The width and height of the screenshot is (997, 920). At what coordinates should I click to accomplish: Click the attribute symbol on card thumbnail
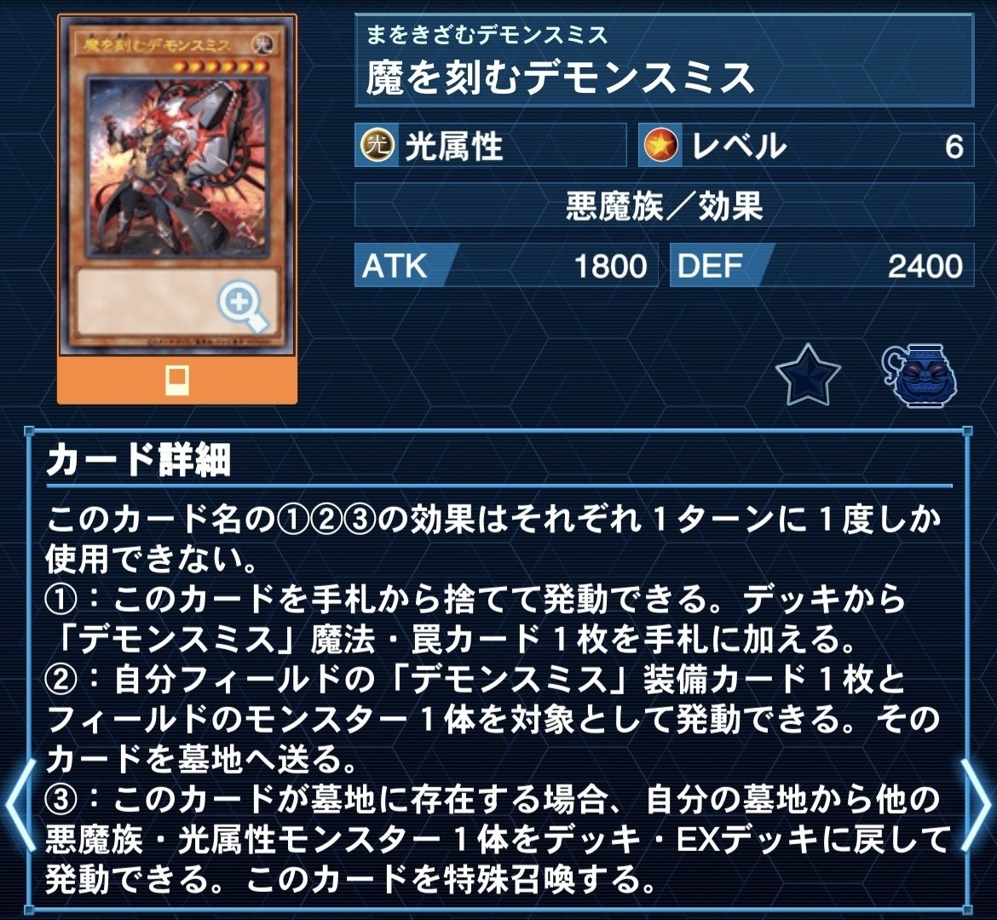click(262, 43)
